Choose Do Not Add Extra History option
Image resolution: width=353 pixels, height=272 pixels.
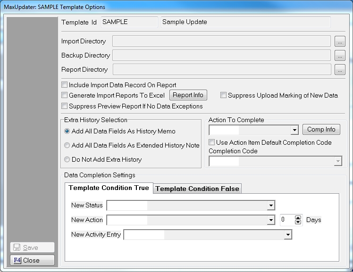click(67, 159)
